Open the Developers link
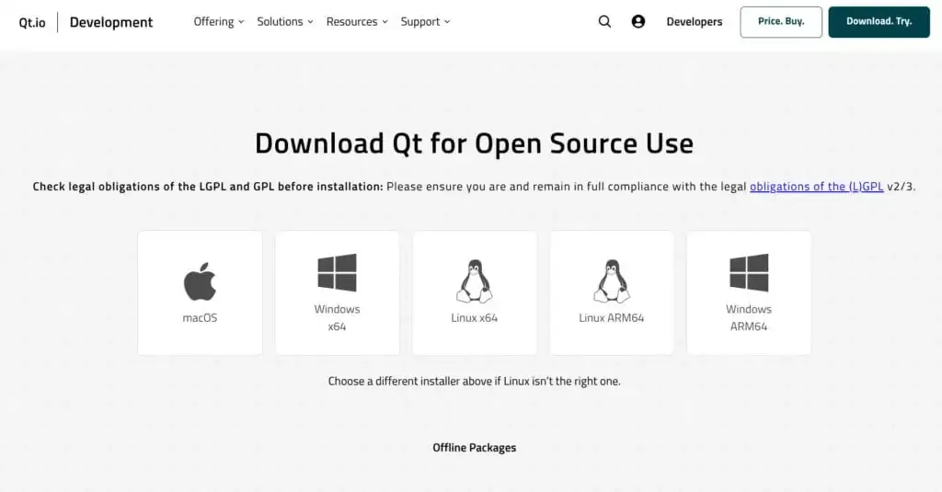942x492 pixels. click(x=695, y=22)
